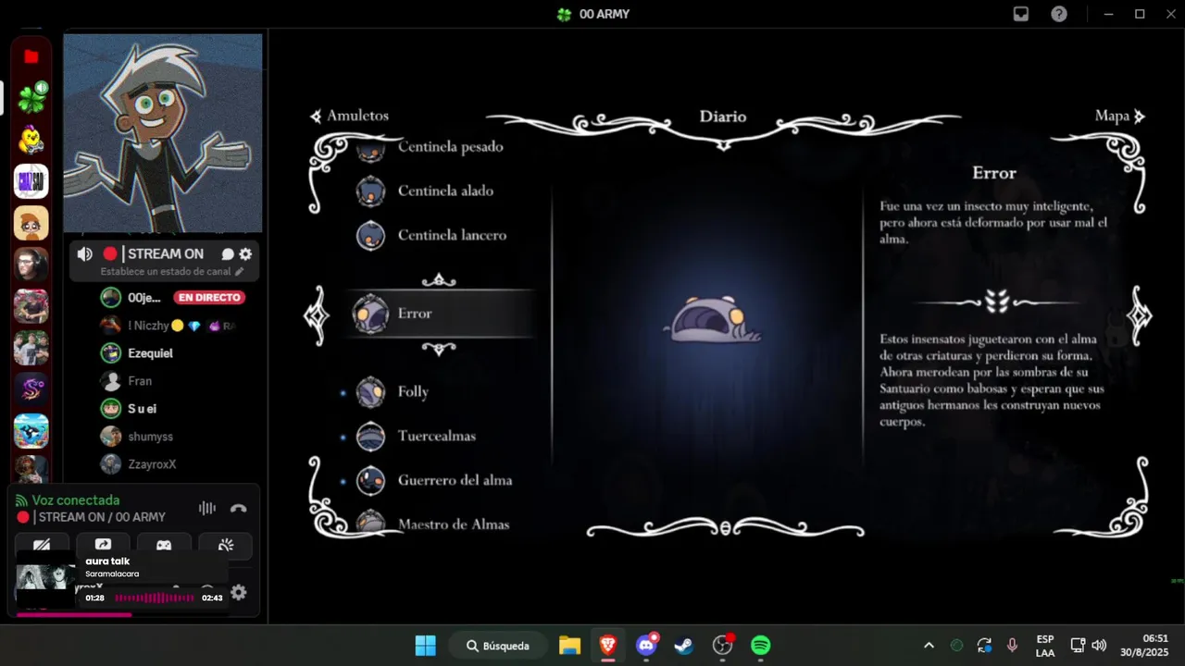Switch to Amuletos tab
Screen dimensions: 1185x666
click(357, 116)
